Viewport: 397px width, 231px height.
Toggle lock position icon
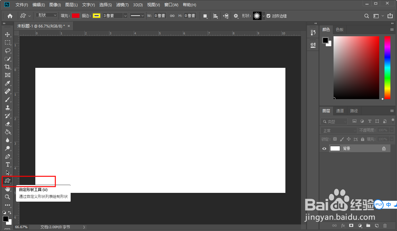coord(349,139)
